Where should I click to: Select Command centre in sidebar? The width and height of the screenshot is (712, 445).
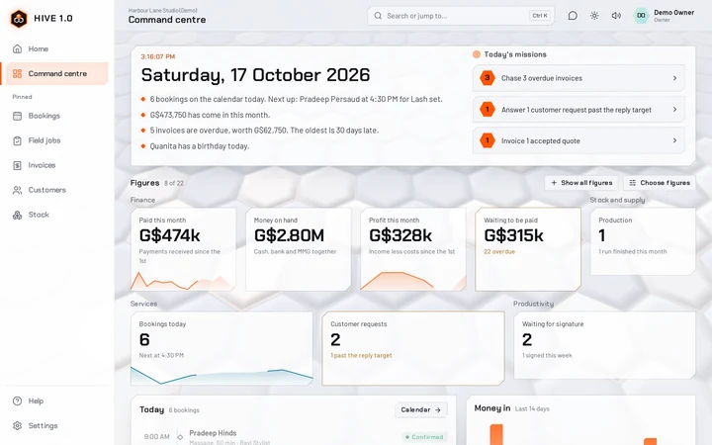pos(56,73)
